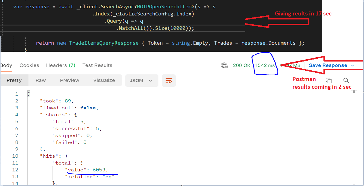
Task: View the Test Results tab
Action: 97,65
